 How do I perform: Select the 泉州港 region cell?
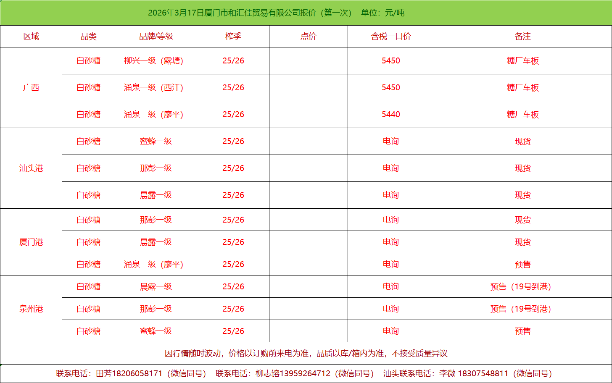(x=31, y=309)
